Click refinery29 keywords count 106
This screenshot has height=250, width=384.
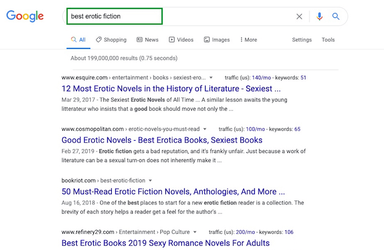pos(289,232)
